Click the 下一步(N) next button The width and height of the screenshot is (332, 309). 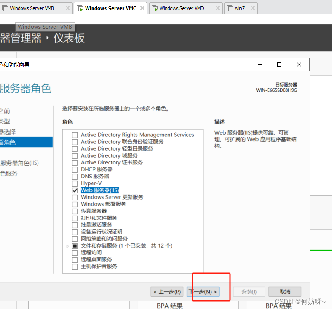(x=203, y=292)
